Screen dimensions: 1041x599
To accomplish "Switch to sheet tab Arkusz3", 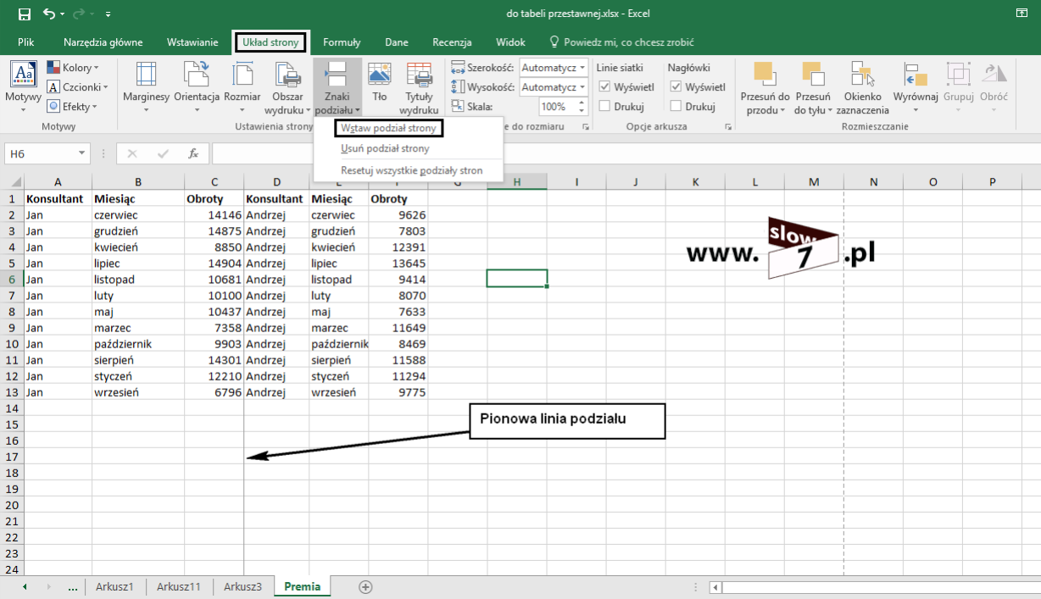I will pyautogui.click(x=243, y=586).
